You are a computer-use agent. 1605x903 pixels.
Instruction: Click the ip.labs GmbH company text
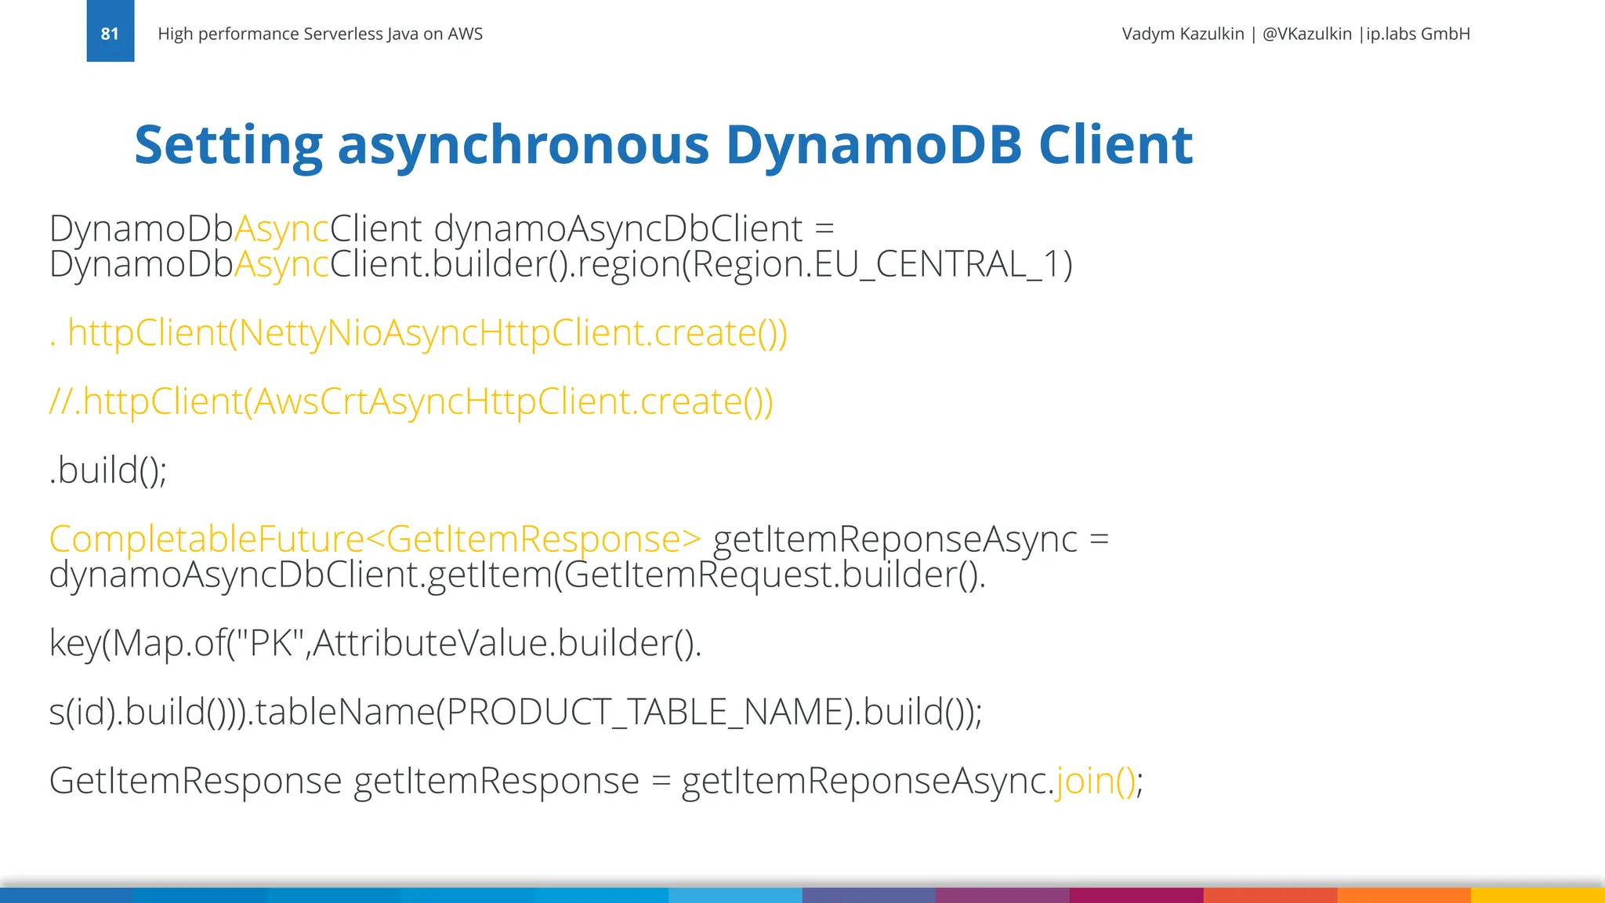coord(1418,34)
